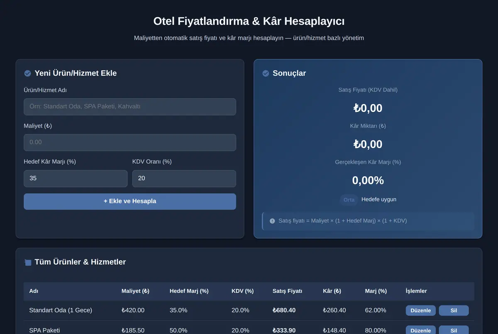Click the info icon in the formula note
Viewport: 498px width, 334px height.
coord(272,221)
